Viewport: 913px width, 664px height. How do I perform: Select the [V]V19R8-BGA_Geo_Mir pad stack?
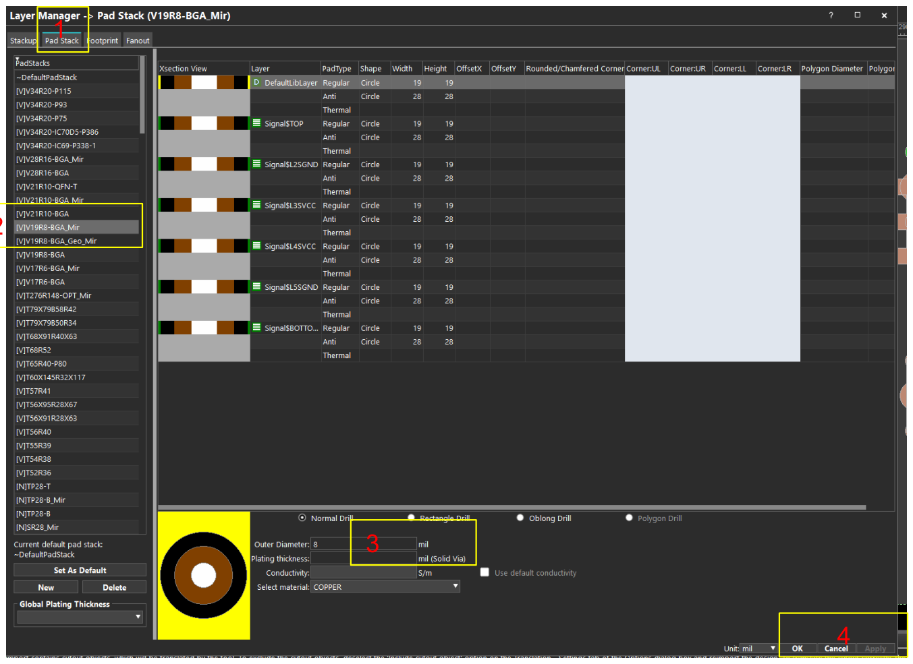click(x=76, y=241)
